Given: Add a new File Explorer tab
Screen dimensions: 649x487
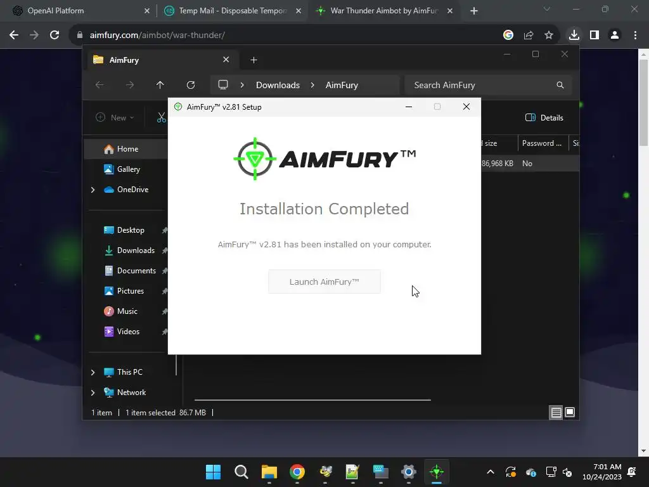Looking at the screenshot, I should [254, 60].
